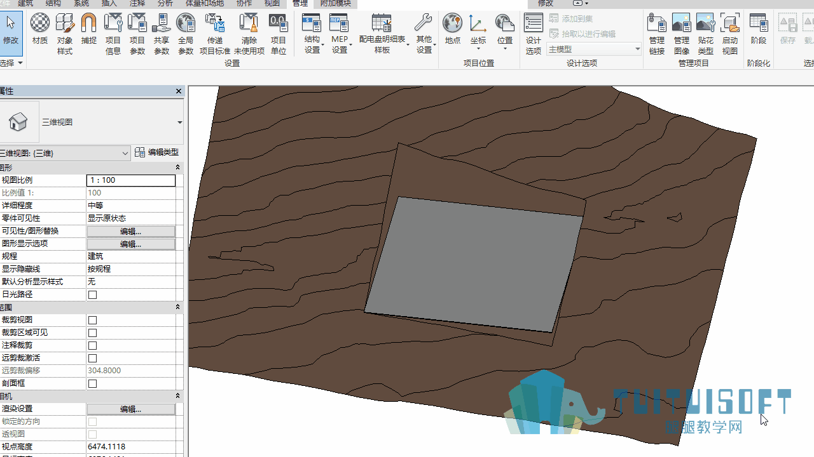Screen dimensions: 814x457
Task: Click 编辑 button for 渲染设置
Action: (x=131, y=409)
